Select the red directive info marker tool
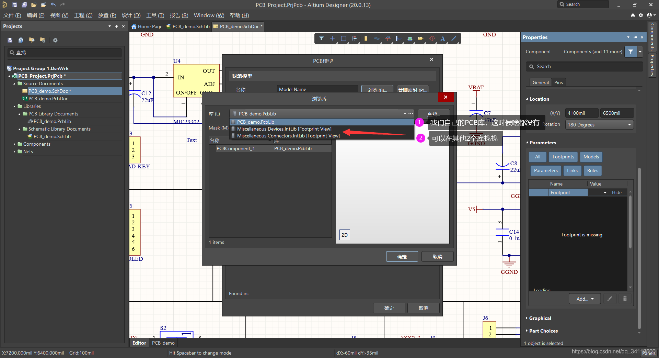The width and height of the screenshot is (659, 358). click(432, 38)
